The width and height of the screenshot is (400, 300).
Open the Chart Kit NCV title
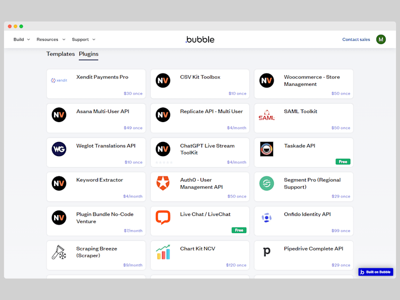point(197,248)
